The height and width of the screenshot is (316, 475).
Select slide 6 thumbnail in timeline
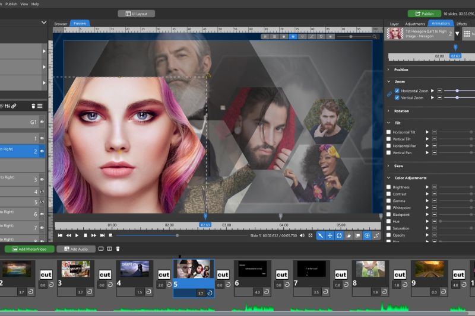(252, 269)
